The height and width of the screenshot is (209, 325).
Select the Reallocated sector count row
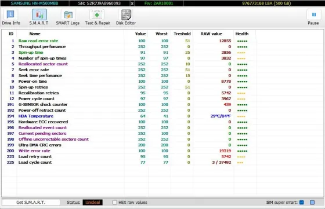(128, 64)
